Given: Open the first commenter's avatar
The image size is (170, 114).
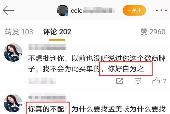Looking at the screenshot, I should (x=13, y=53).
